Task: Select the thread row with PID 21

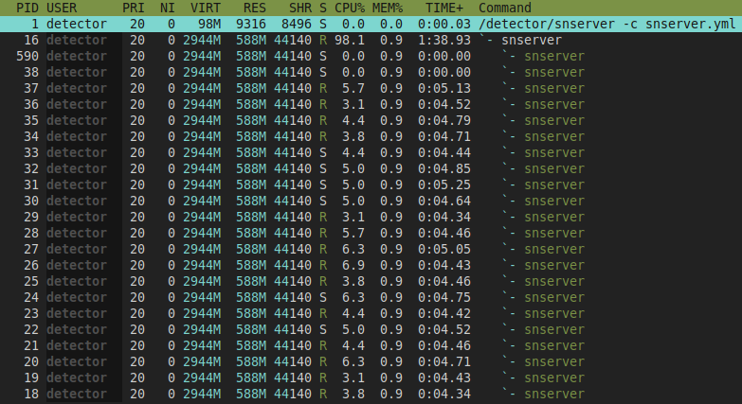Action: click(371, 345)
